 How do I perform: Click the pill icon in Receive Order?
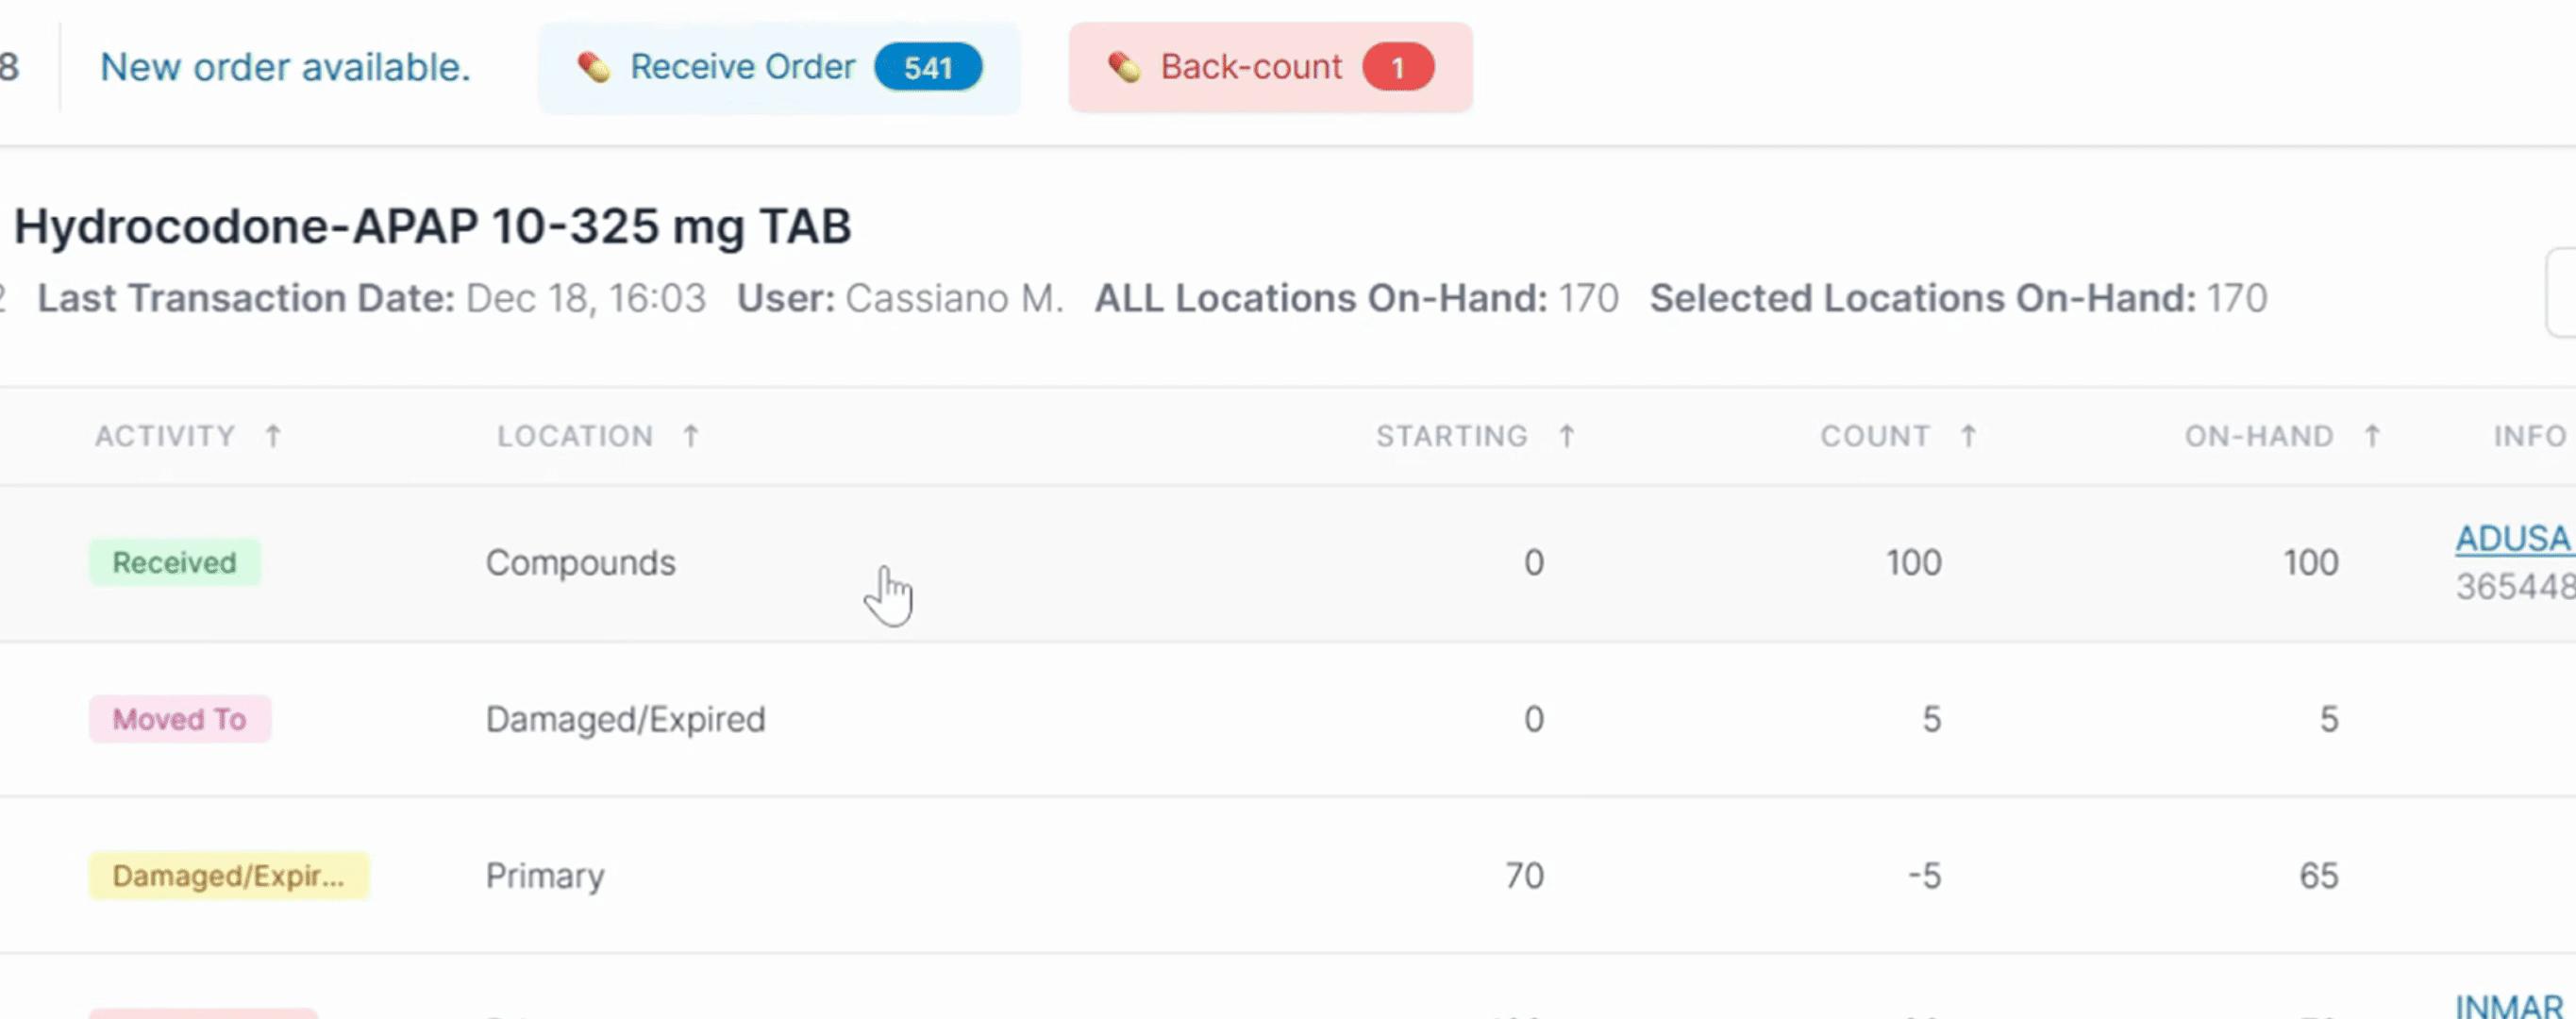tap(593, 68)
